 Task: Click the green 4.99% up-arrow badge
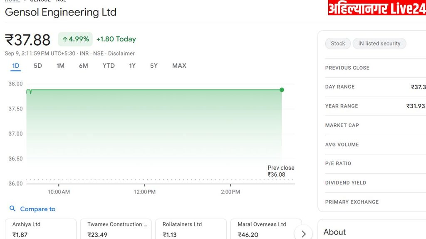[75, 39]
